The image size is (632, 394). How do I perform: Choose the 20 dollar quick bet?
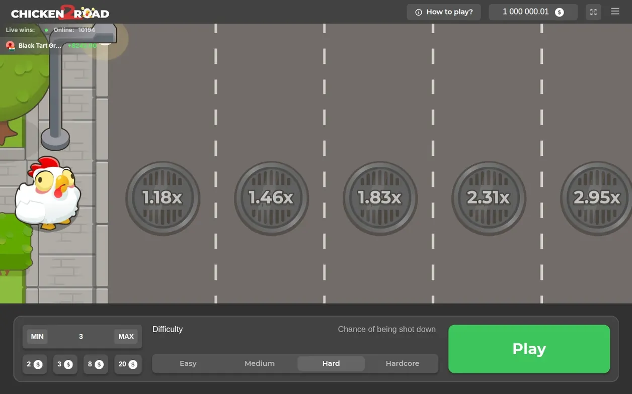(128, 364)
